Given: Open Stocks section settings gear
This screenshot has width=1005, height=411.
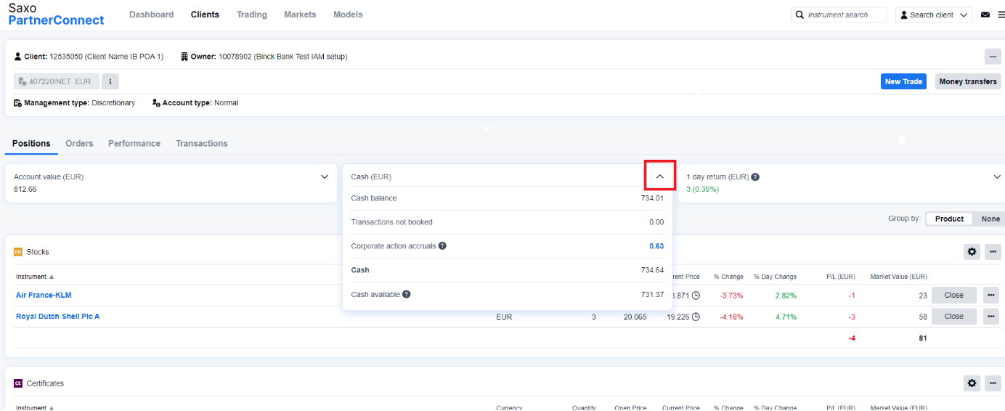Looking at the screenshot, I should coord(972,252).
